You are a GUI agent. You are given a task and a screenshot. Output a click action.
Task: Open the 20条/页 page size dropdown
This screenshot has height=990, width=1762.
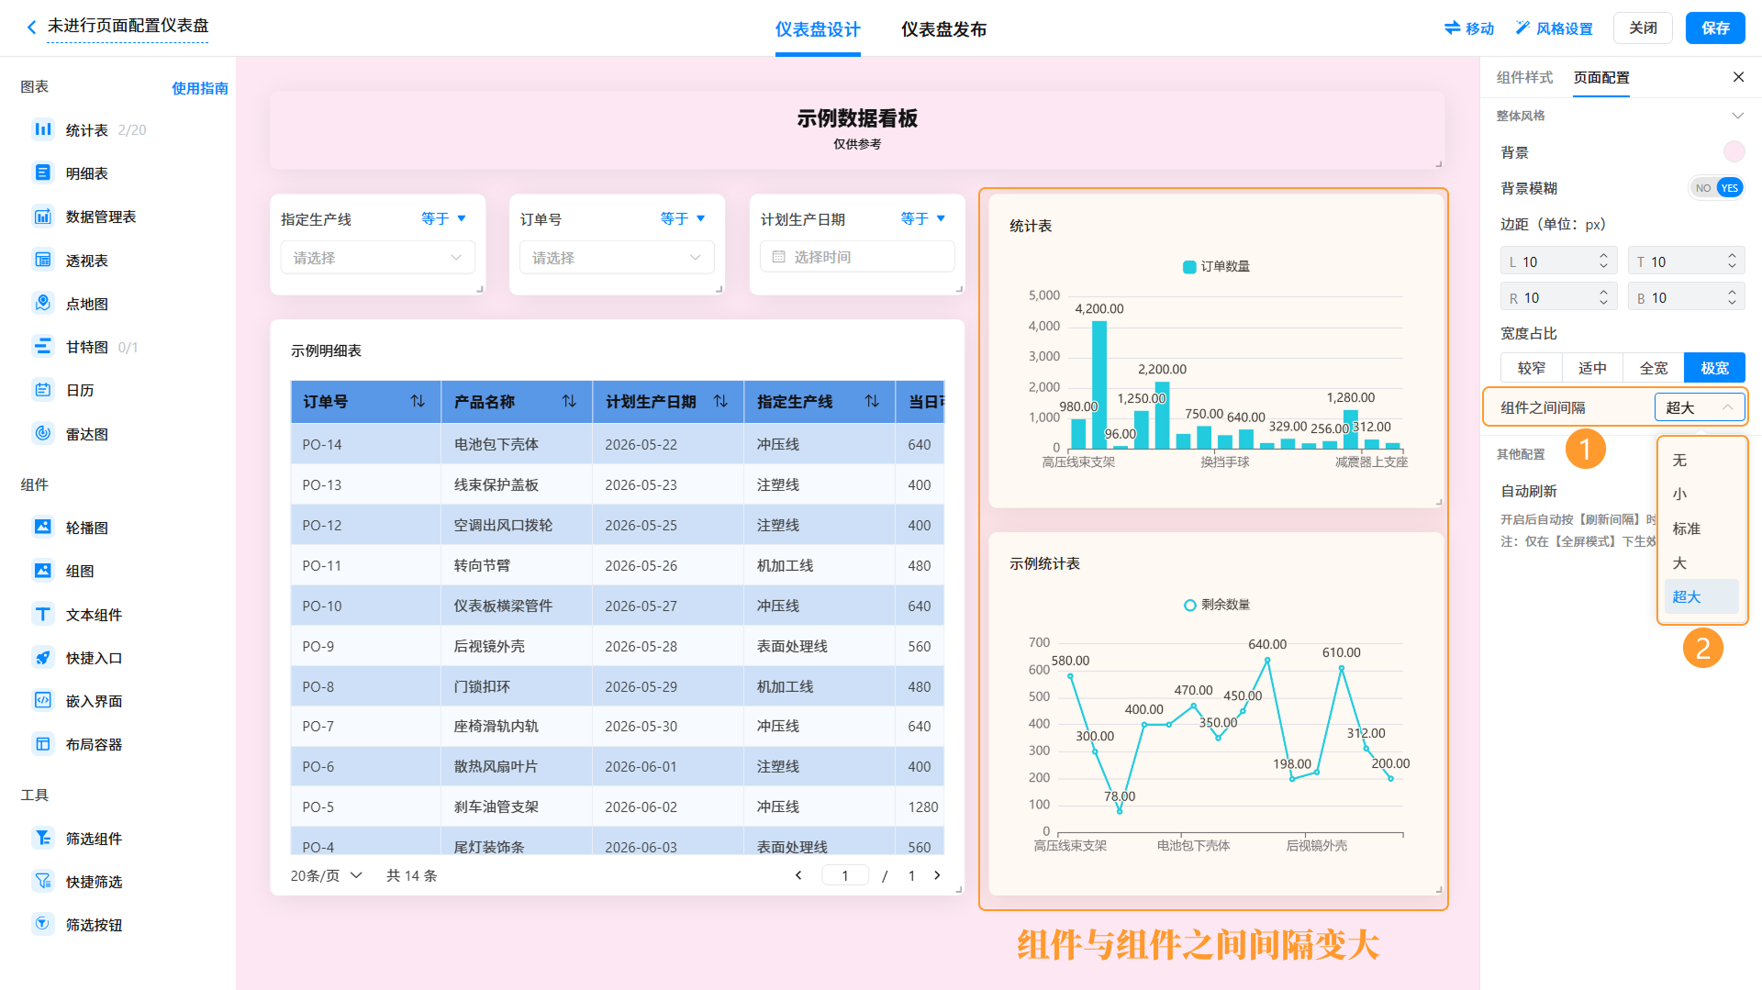pyautogui.click(x=327, y=875)
